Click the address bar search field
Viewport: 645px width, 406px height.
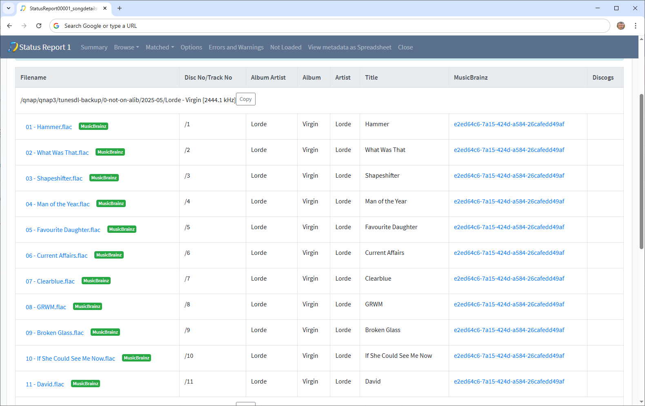coord(327,26)
